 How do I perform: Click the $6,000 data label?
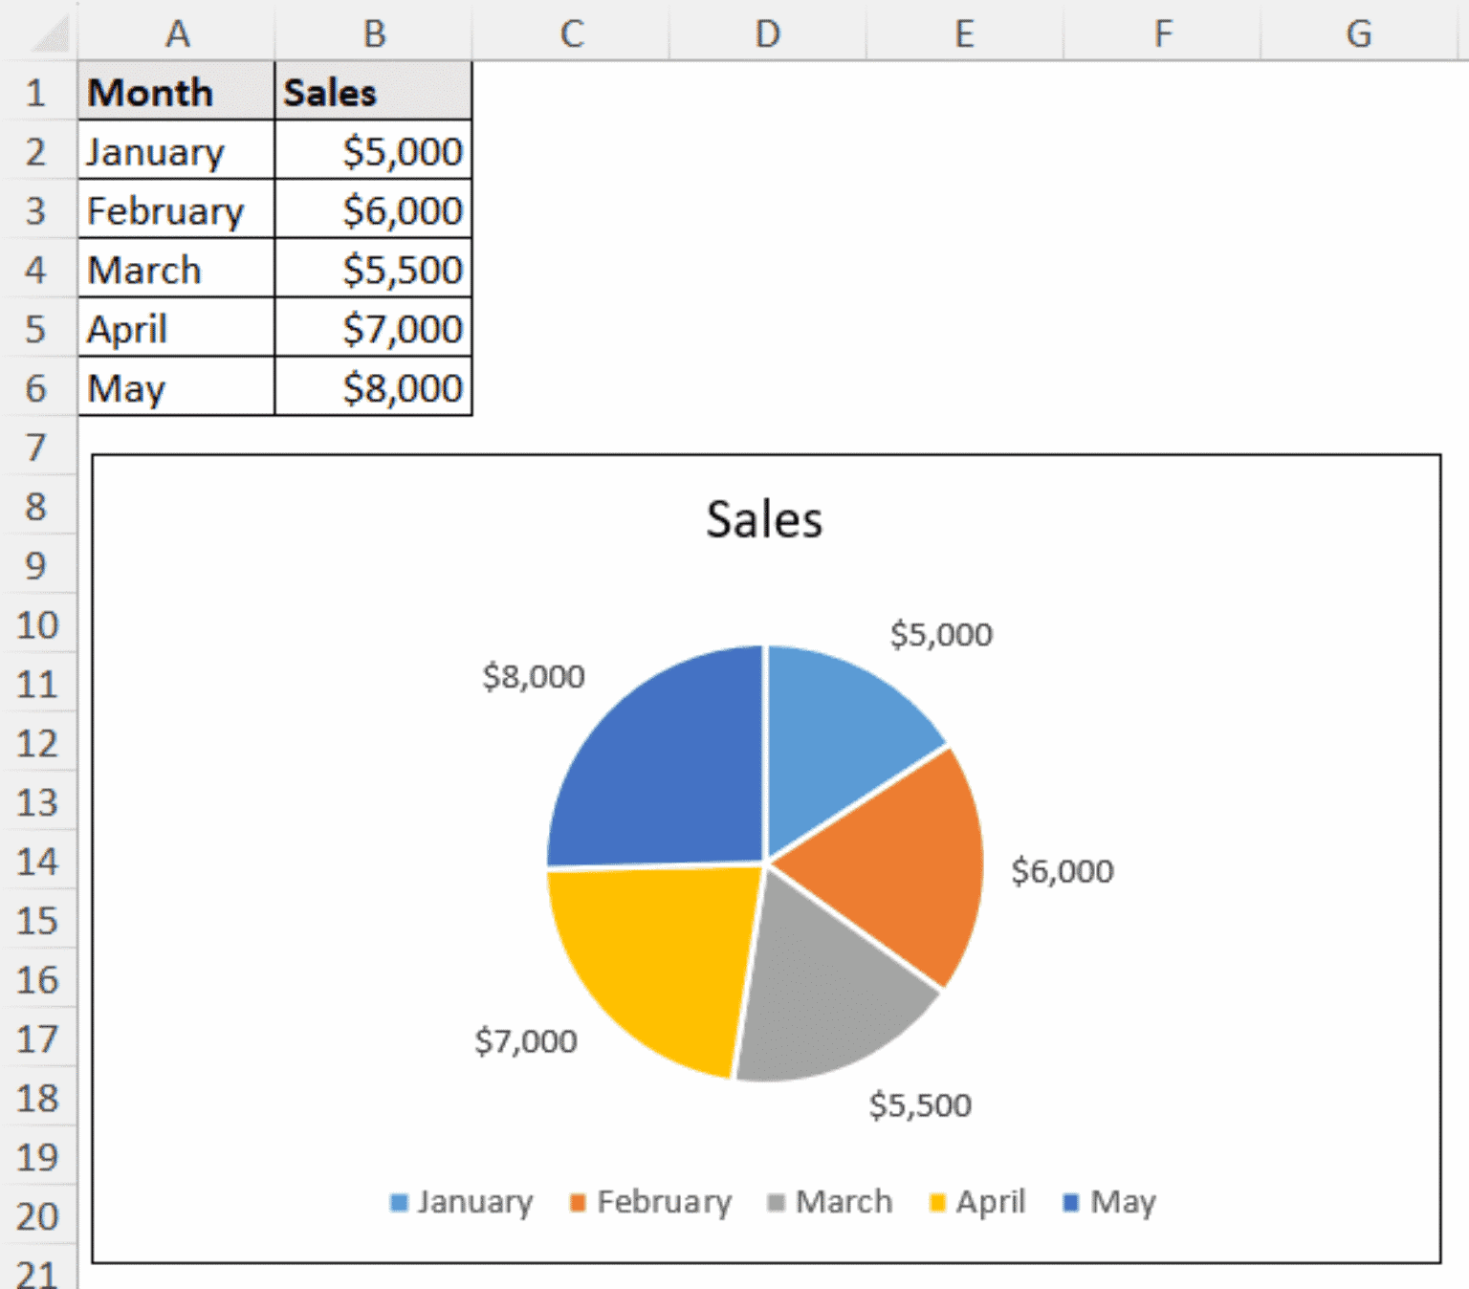[1062, 870]
